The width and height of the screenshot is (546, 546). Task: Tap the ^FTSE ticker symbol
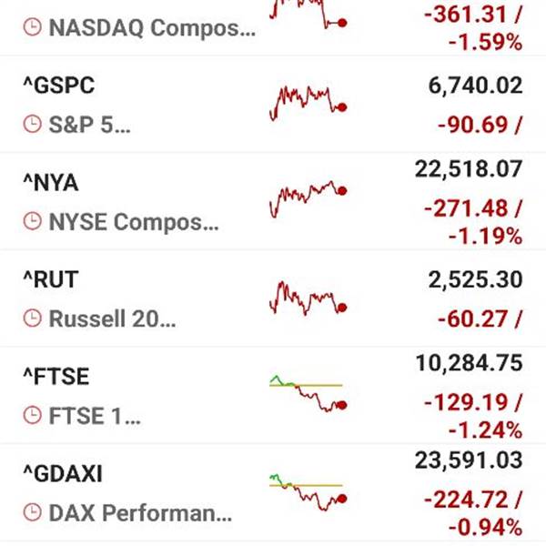pyautogui.click(x=56, y=378)
